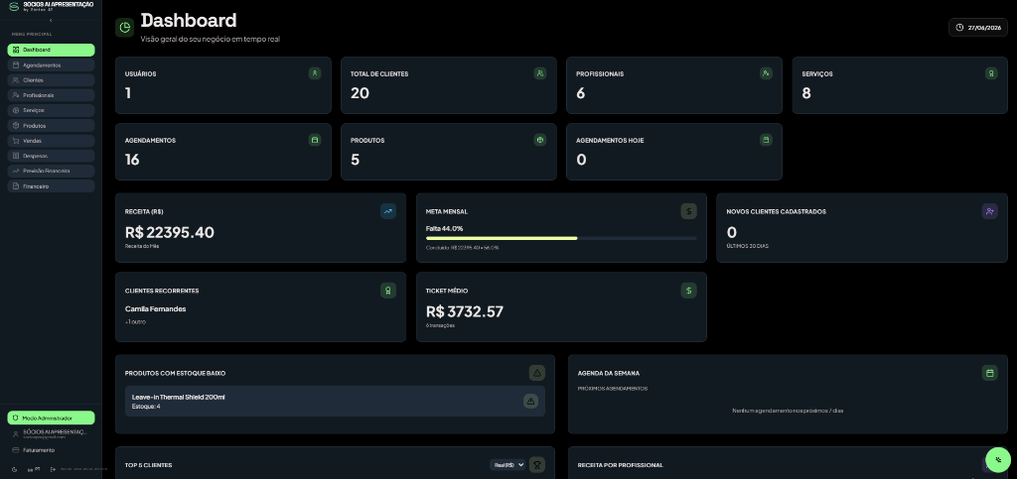1017x479 pixels.
Task: Open the Real (R$) currency dropdown
Action: 508,465
